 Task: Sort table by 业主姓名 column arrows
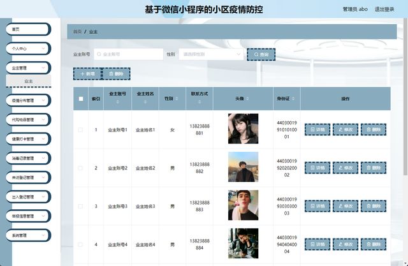click(145, 102)
